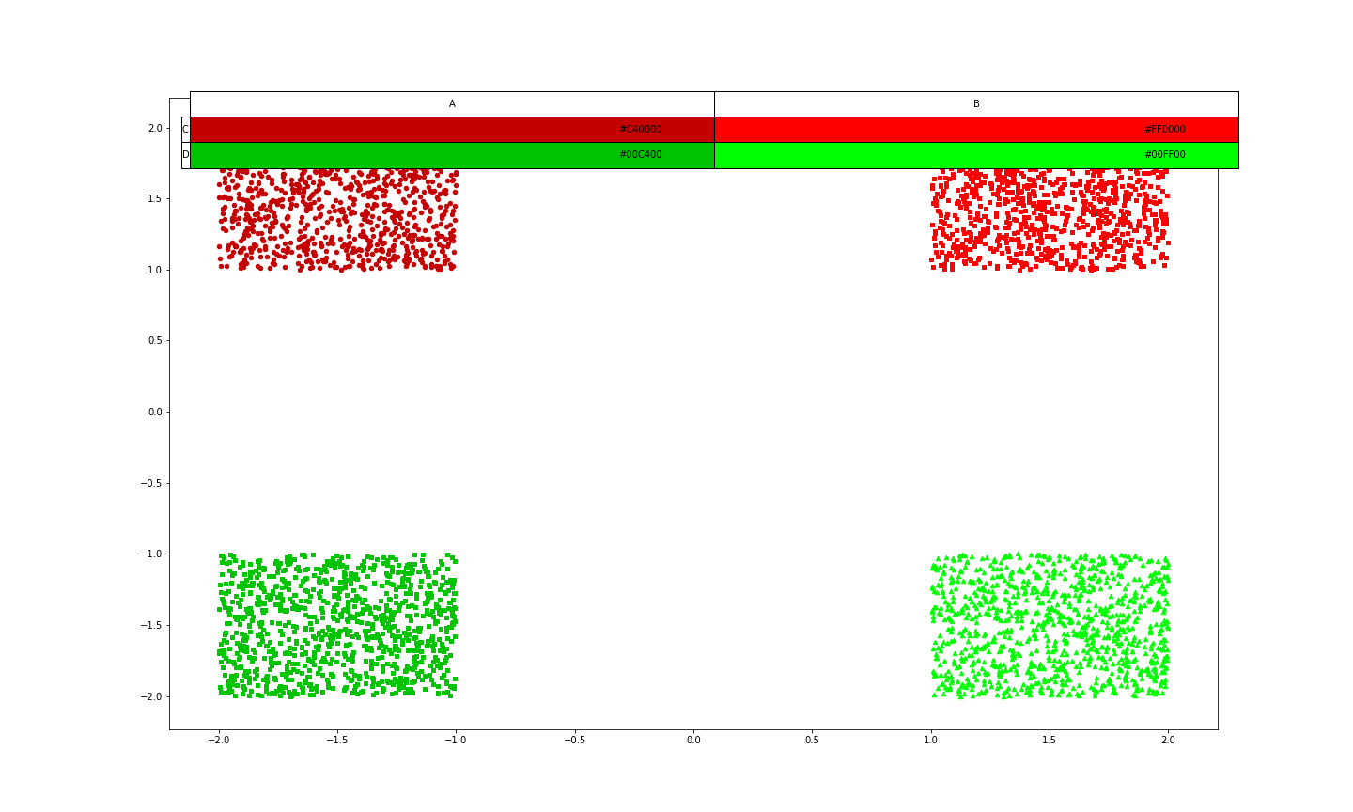The width and height of the screenshot is (1353, 812).
Task: Select row label C in the table
Action: pyautogui.click(x=185, y=130)
